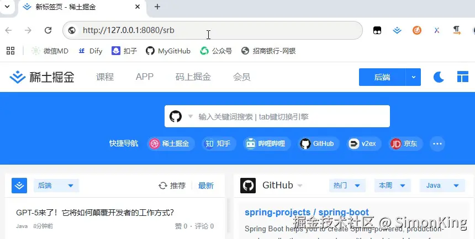Expand the GitHub source dropdown arrow
Image resolution: width=475 pixels, height=239 pixels.
pyautogui.click(x=300, y=186)
